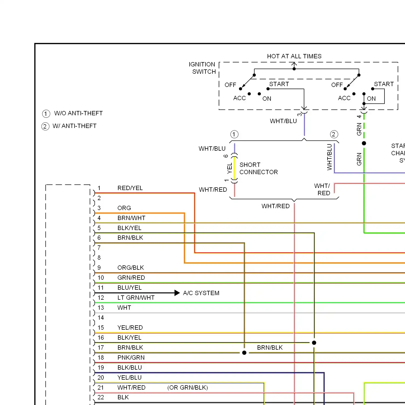Screen dimensions: 405x405
Task: Click pin number 8 on the connector
Action: pyautogui.click(x=99, y=258)
